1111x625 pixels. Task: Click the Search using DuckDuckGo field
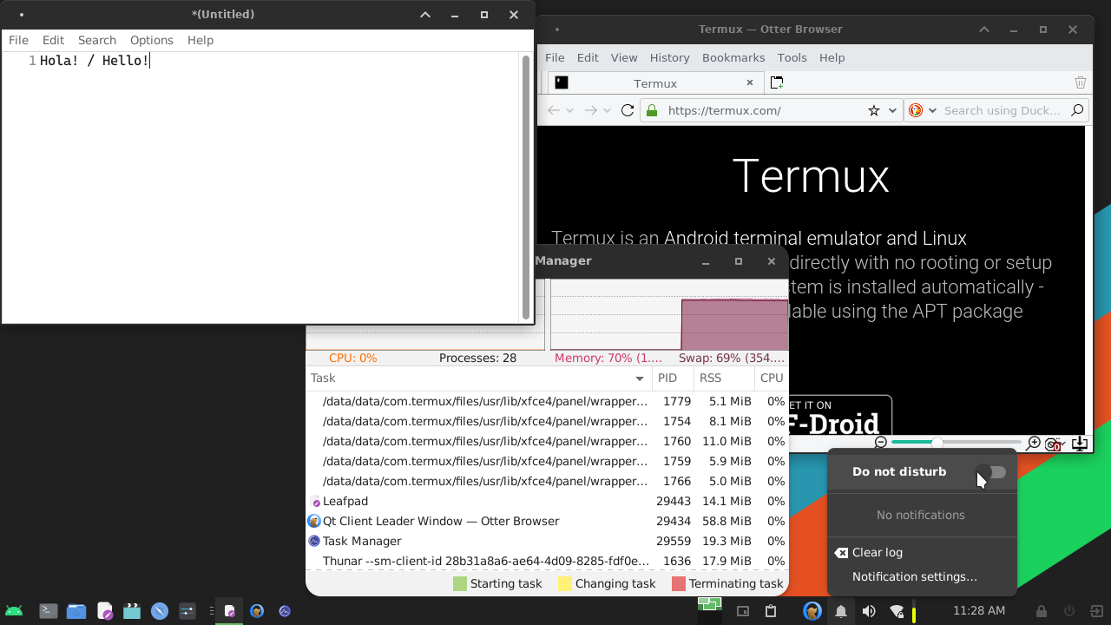[1002, 110]
